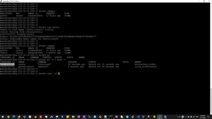Open the Get Help tray icon

(x=183, y=117)
